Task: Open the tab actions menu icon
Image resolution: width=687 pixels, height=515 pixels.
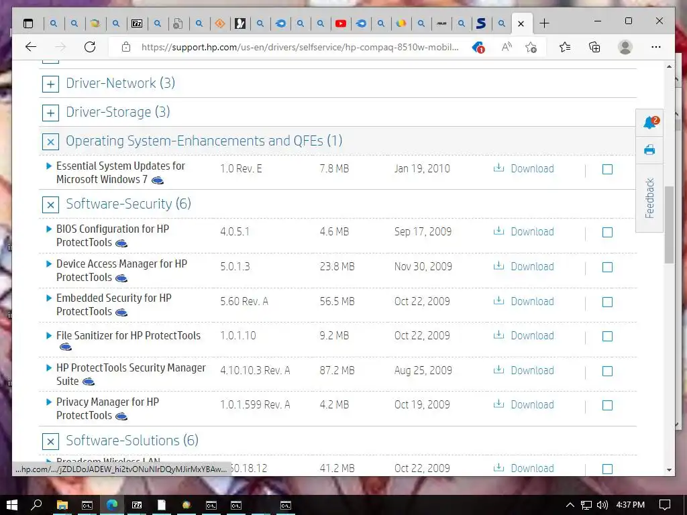Action: click(28, 23)
